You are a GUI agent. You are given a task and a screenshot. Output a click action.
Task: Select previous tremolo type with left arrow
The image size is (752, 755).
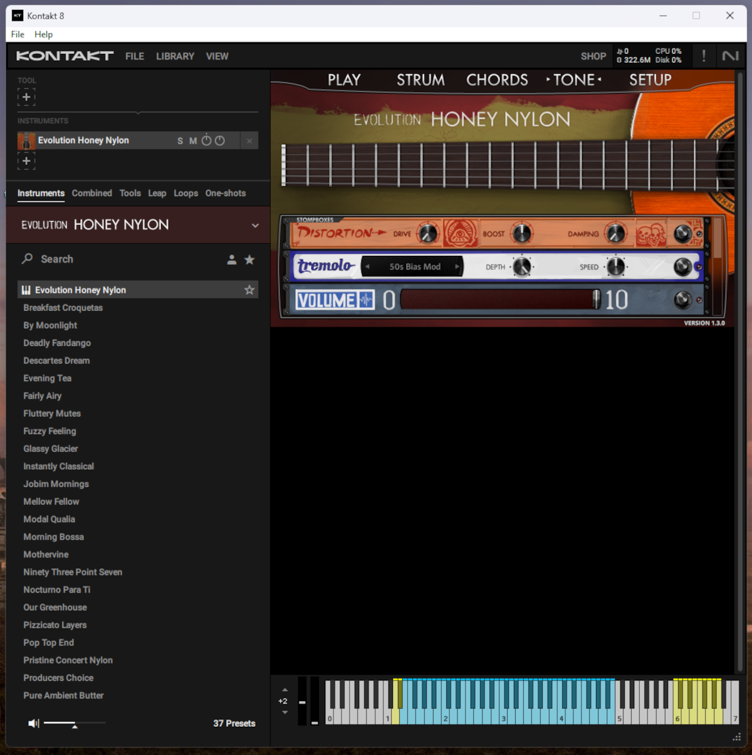[368, 267]
